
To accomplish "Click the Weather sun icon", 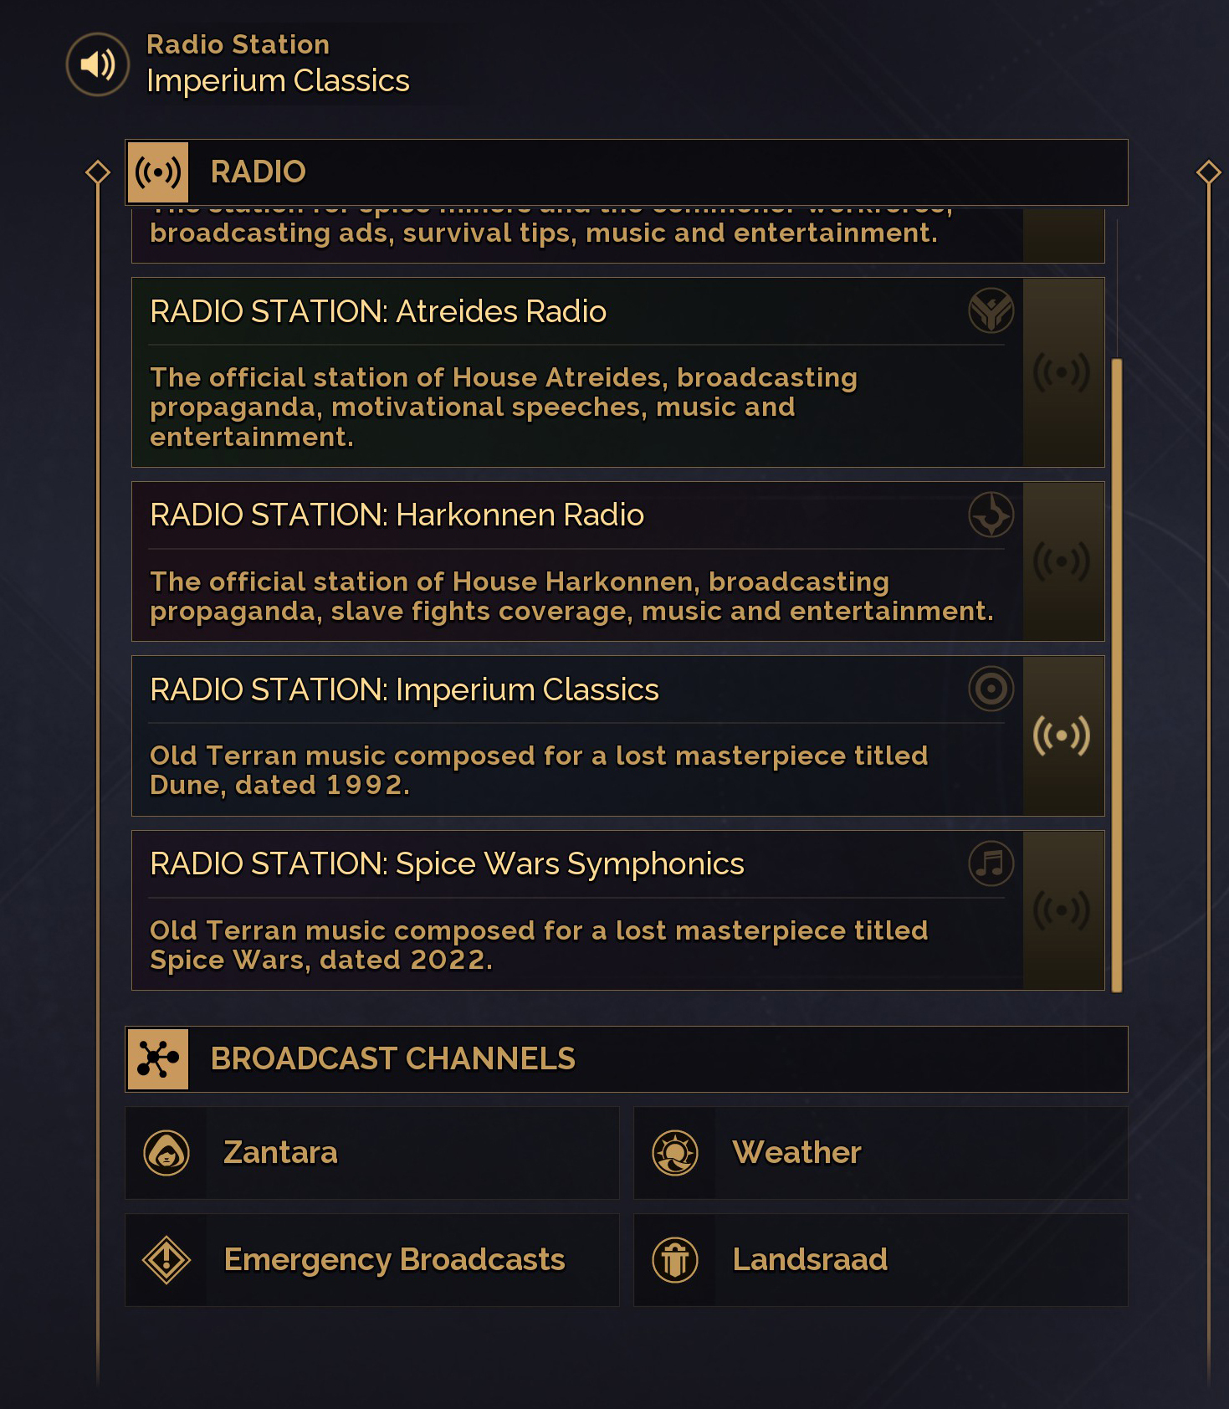I will click(675, 1153).
